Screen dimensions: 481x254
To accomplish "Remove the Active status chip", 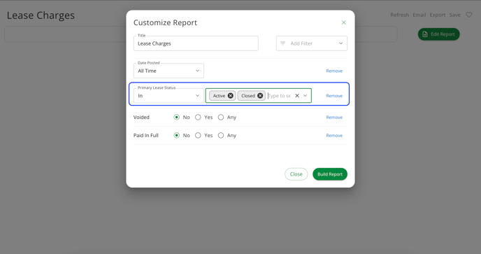I will point(231,96).
